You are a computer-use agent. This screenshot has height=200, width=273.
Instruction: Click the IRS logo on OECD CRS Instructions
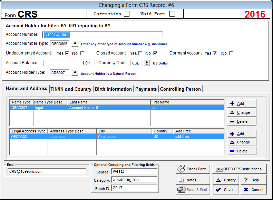(x=218, y=169)
